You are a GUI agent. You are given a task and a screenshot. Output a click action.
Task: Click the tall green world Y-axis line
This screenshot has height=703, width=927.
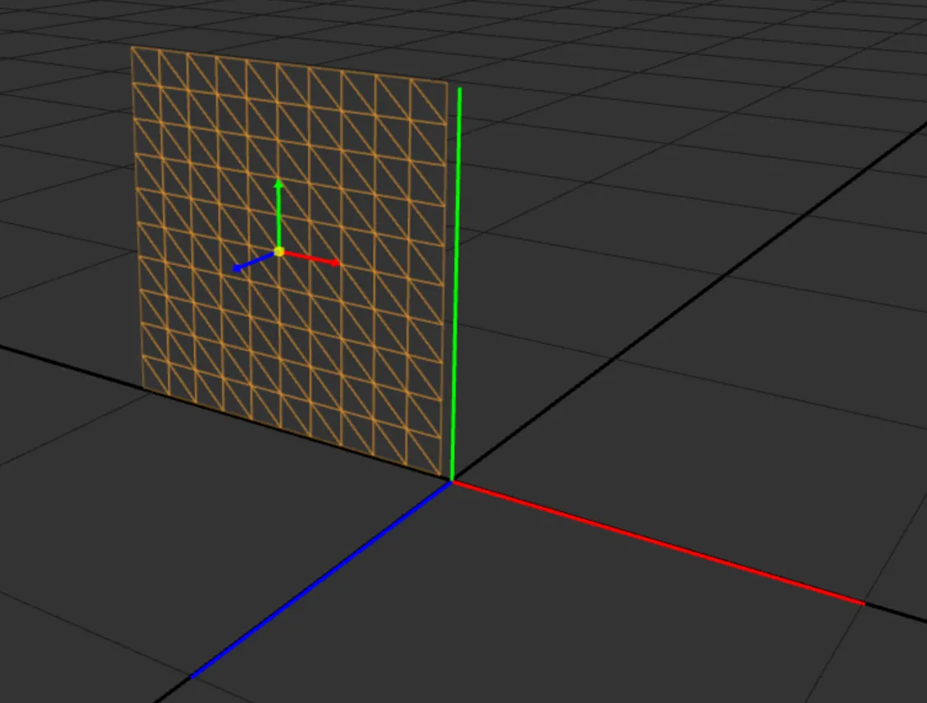pos(456,284)
